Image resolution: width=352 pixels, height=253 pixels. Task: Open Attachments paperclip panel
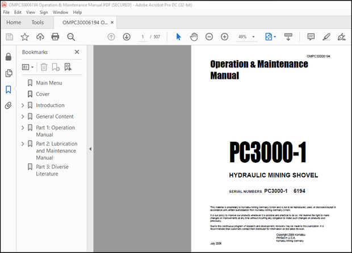pyautogui.click(x=9, y=106)
